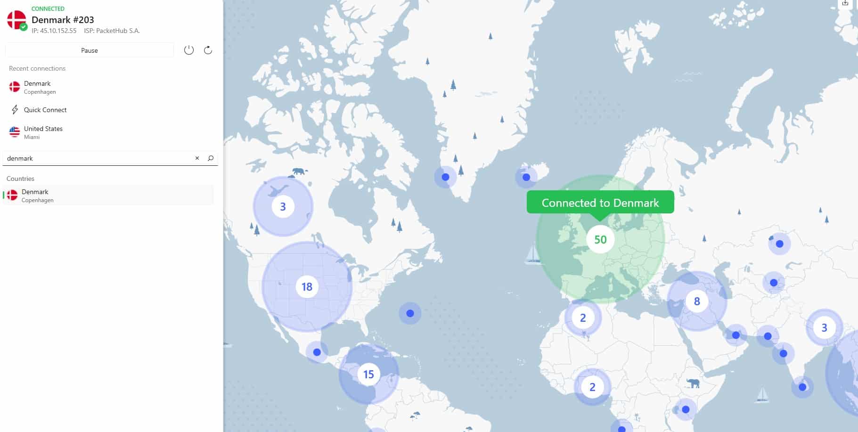Click the CONNECTED status label

[x=48, y=8]
